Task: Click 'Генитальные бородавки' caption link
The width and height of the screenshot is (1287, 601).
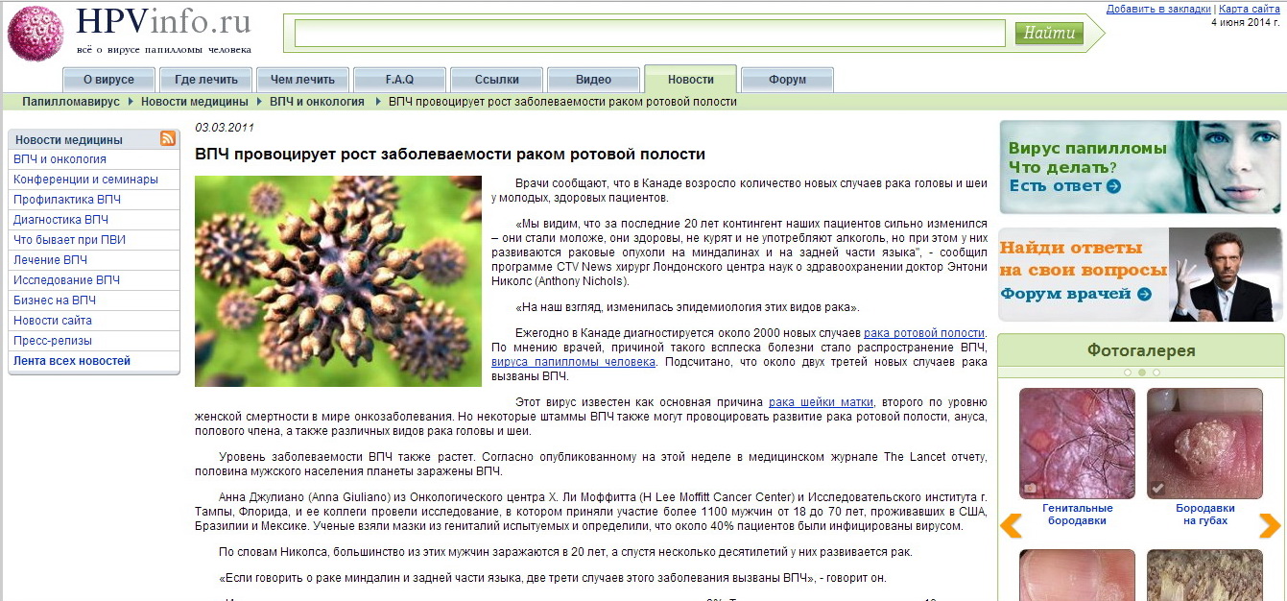Action: [x=1077, y=515]
